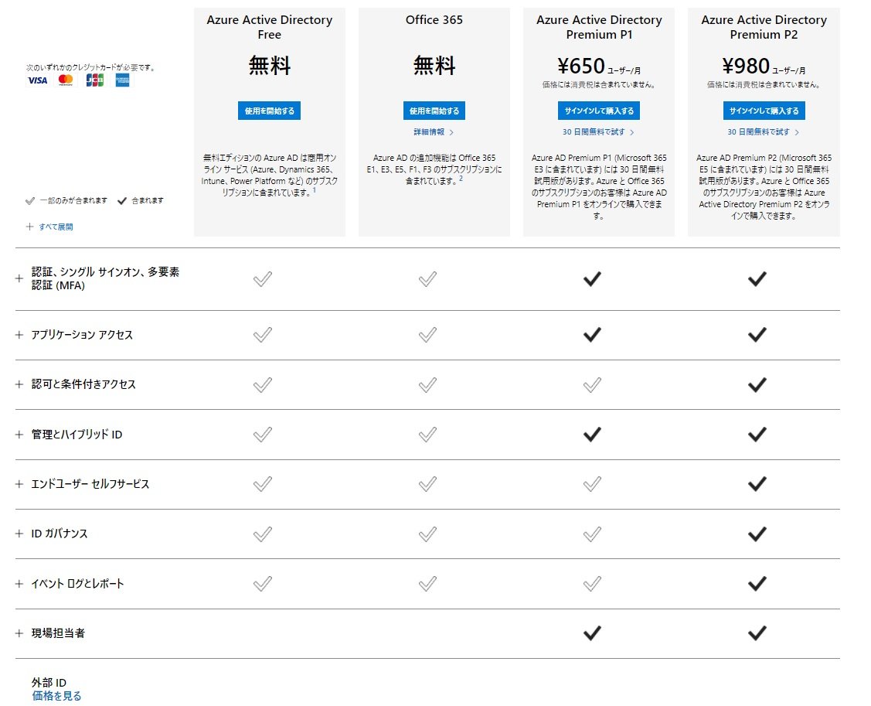The width and height of the screenshot is (871, 706).
Task: Click サインインして購入する for Premium P1
Action: pyautogui.click(x=599, y=111)
